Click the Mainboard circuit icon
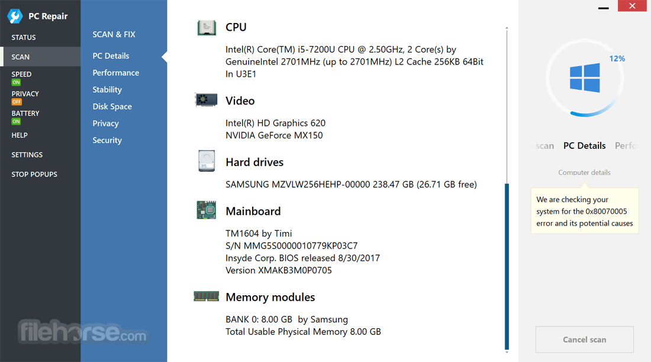651x362 pixels. click(207, 210)
